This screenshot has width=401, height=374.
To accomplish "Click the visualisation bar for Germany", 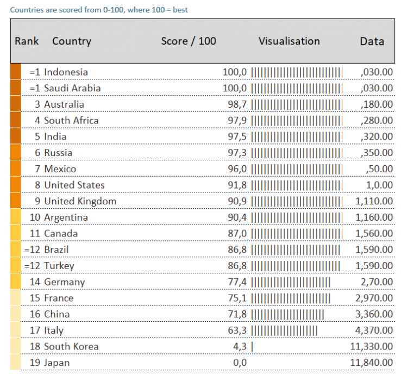I will [x=291, y=282].
